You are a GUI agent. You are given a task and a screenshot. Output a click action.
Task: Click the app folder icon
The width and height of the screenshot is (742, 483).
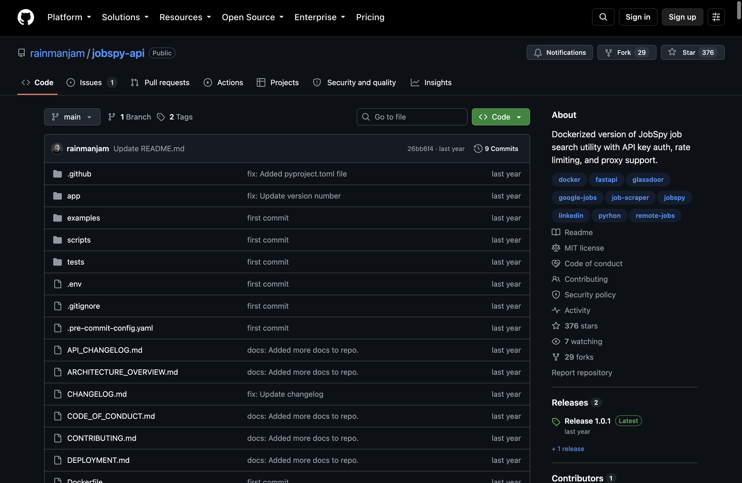tap(58, 196)
